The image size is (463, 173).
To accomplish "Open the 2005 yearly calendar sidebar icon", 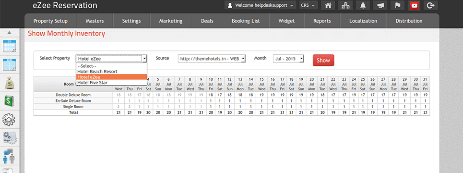I will [x=10, y=64].
